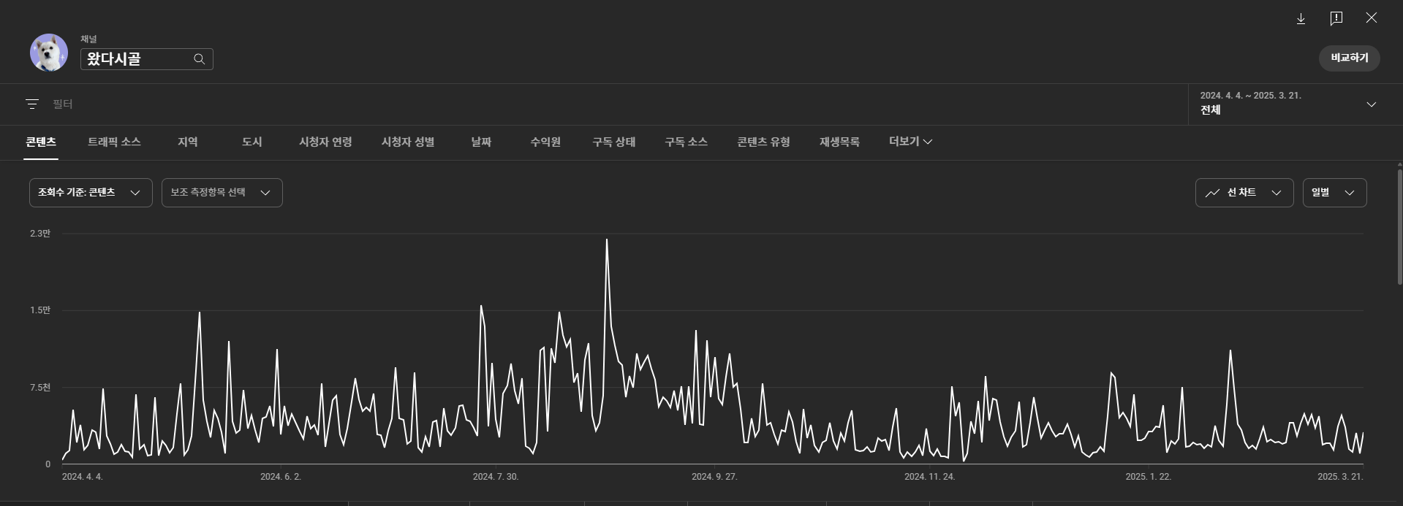Open the 시청자 성별 tab
Viewport: 1403px width, 506px height.
coord(408,142)
